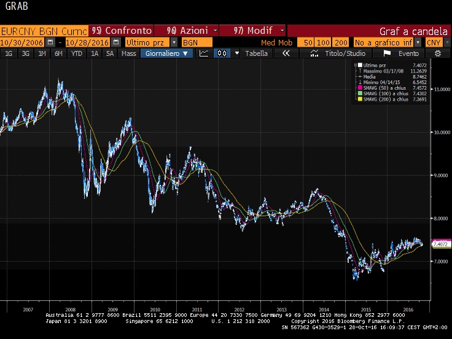Open the end date calendar picker
This screenshot has width=452, height=339.
tap(115, 42)
